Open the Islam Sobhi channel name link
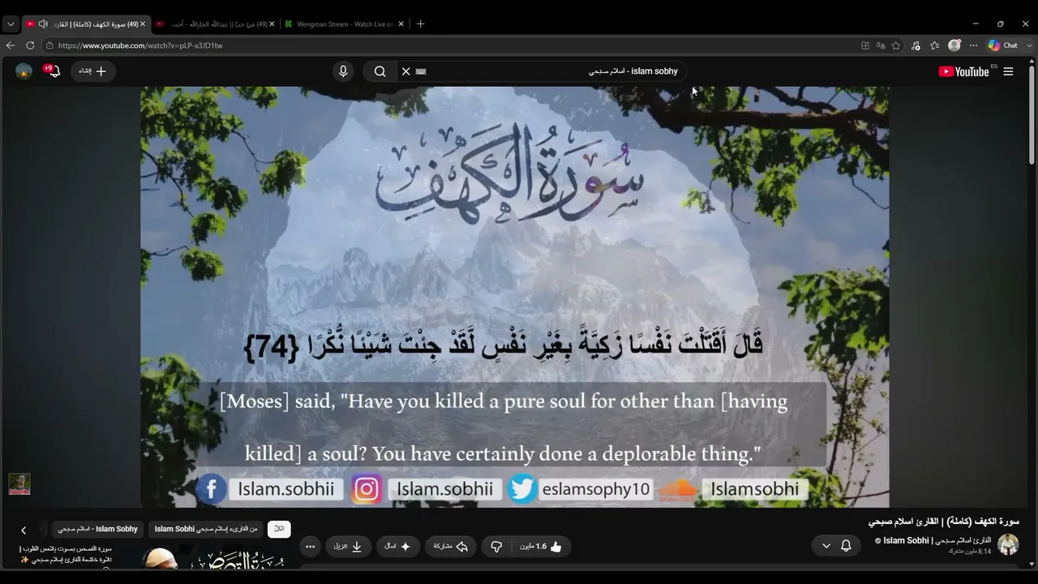Viewport: 1038px width, 584px height. coord(937,540)
